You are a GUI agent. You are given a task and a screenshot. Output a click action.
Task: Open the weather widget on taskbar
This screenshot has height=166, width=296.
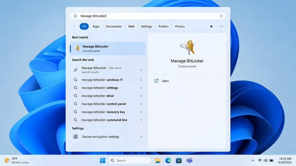17,161
